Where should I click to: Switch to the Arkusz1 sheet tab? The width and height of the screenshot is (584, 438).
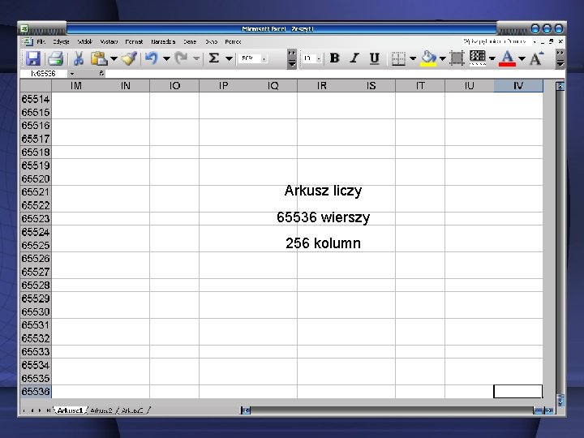[70, 410]
